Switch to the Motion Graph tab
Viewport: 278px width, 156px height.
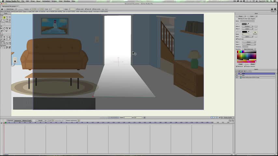pos(27,120)
